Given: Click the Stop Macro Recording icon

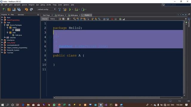Looking at the screenshot, I should [x=115, y=19].
